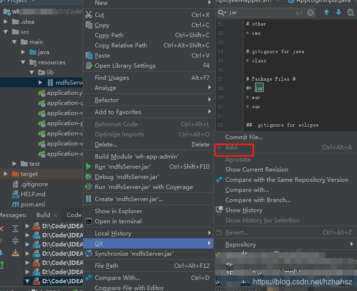357x291 pixels.
Task: Click the Synchronize refresh icon
Action: pyautogui.click(x=89, y=253)
